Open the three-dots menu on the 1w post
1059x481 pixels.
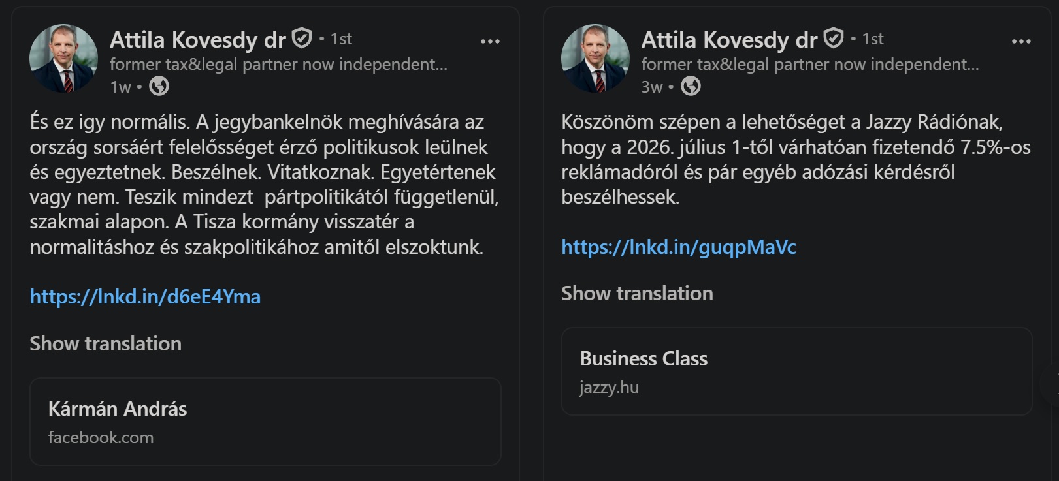pyautogui.click(x=490, y=41)
